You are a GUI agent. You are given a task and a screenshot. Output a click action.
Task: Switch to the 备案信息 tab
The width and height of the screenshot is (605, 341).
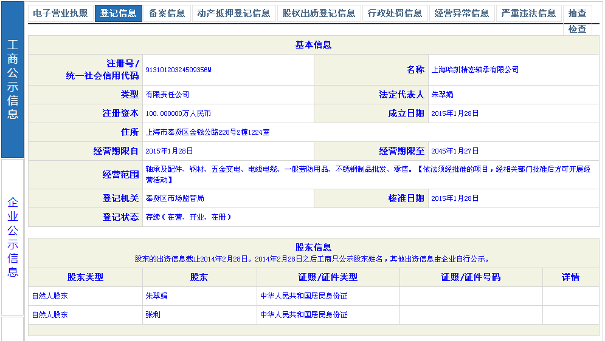(167, 13)
